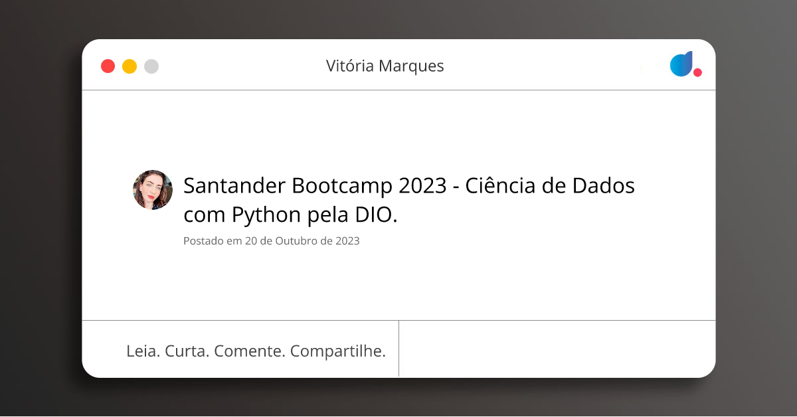Click the word 'Comente.' in the footer

pos(250,351)
